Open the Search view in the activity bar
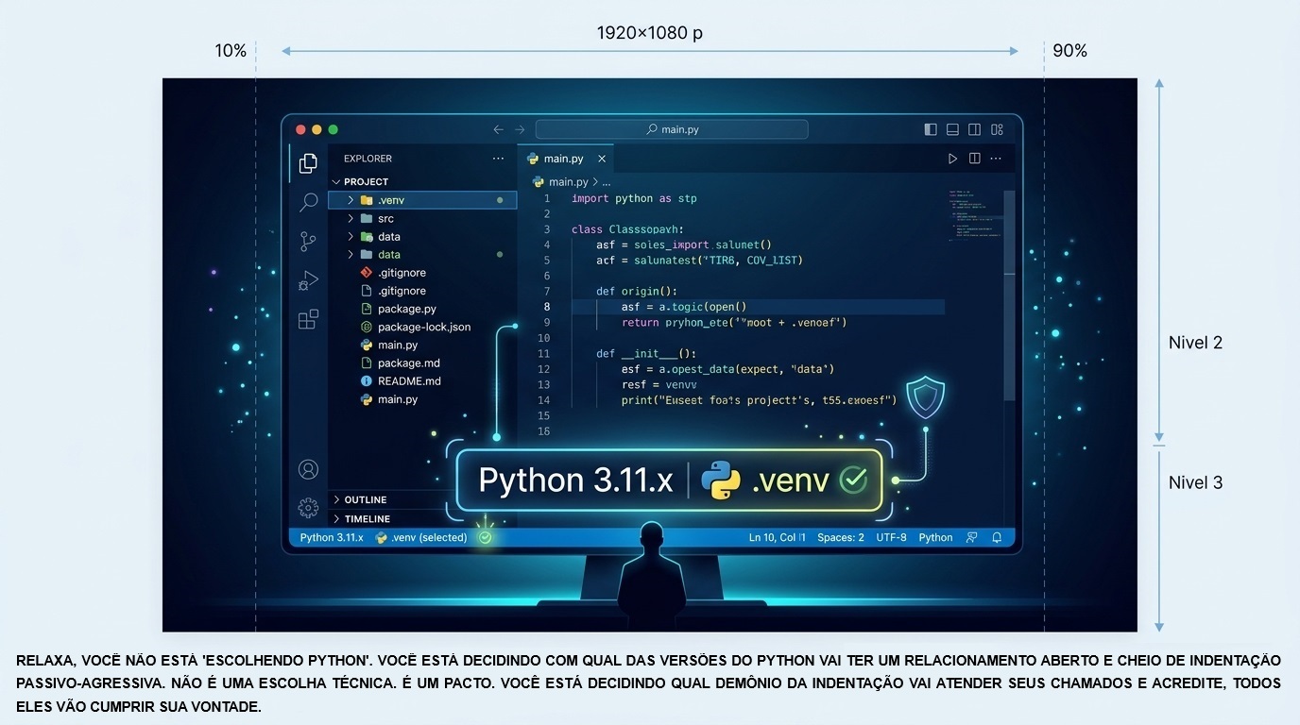This screenshot has width=1300, height=725. tap(308, 202)
